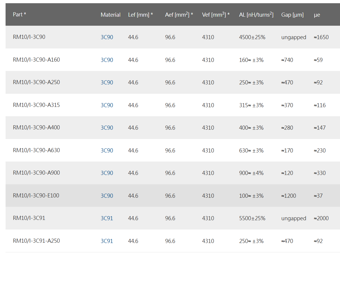Screen dimensions: 340x283
Task: Click the Gap [µm] column header
Action: [x=292, y=15]
